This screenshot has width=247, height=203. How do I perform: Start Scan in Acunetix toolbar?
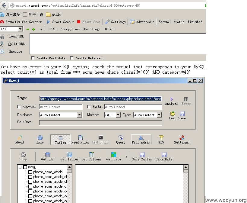(59, 22)
